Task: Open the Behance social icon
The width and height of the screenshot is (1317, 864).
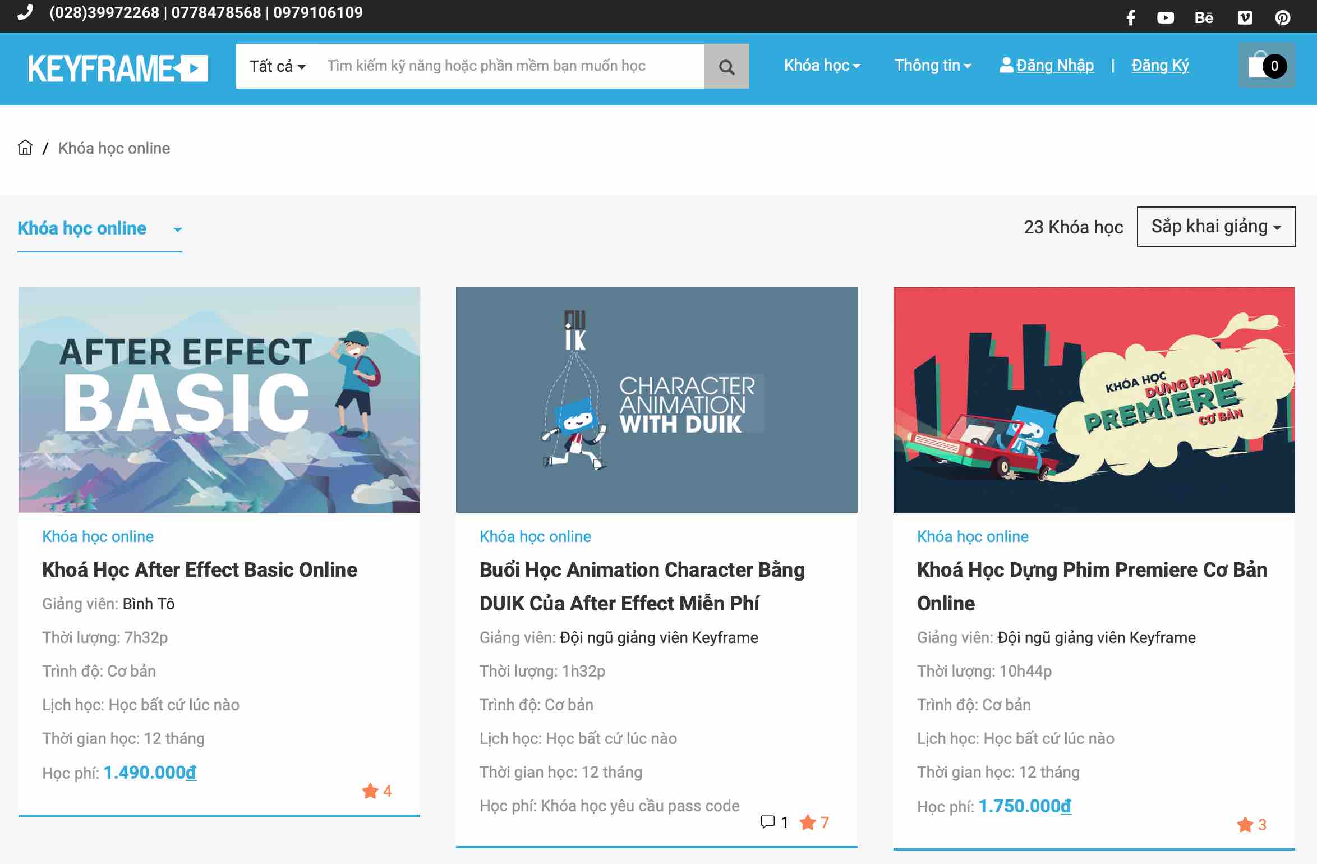Action: 1204,18
